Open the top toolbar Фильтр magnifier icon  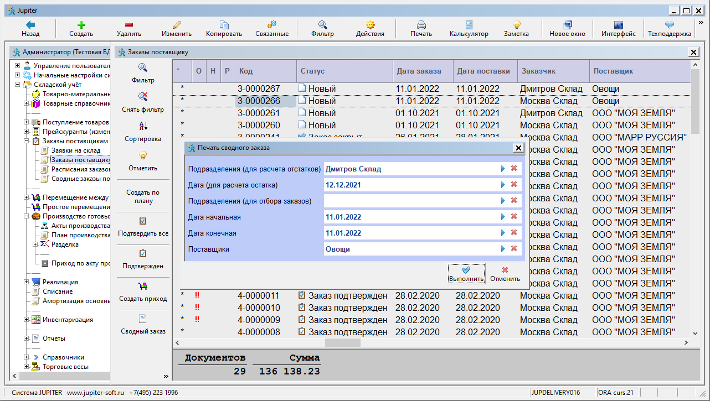click(x=322, y=25)
